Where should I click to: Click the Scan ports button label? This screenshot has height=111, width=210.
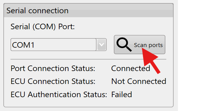(x=148, y=45)
